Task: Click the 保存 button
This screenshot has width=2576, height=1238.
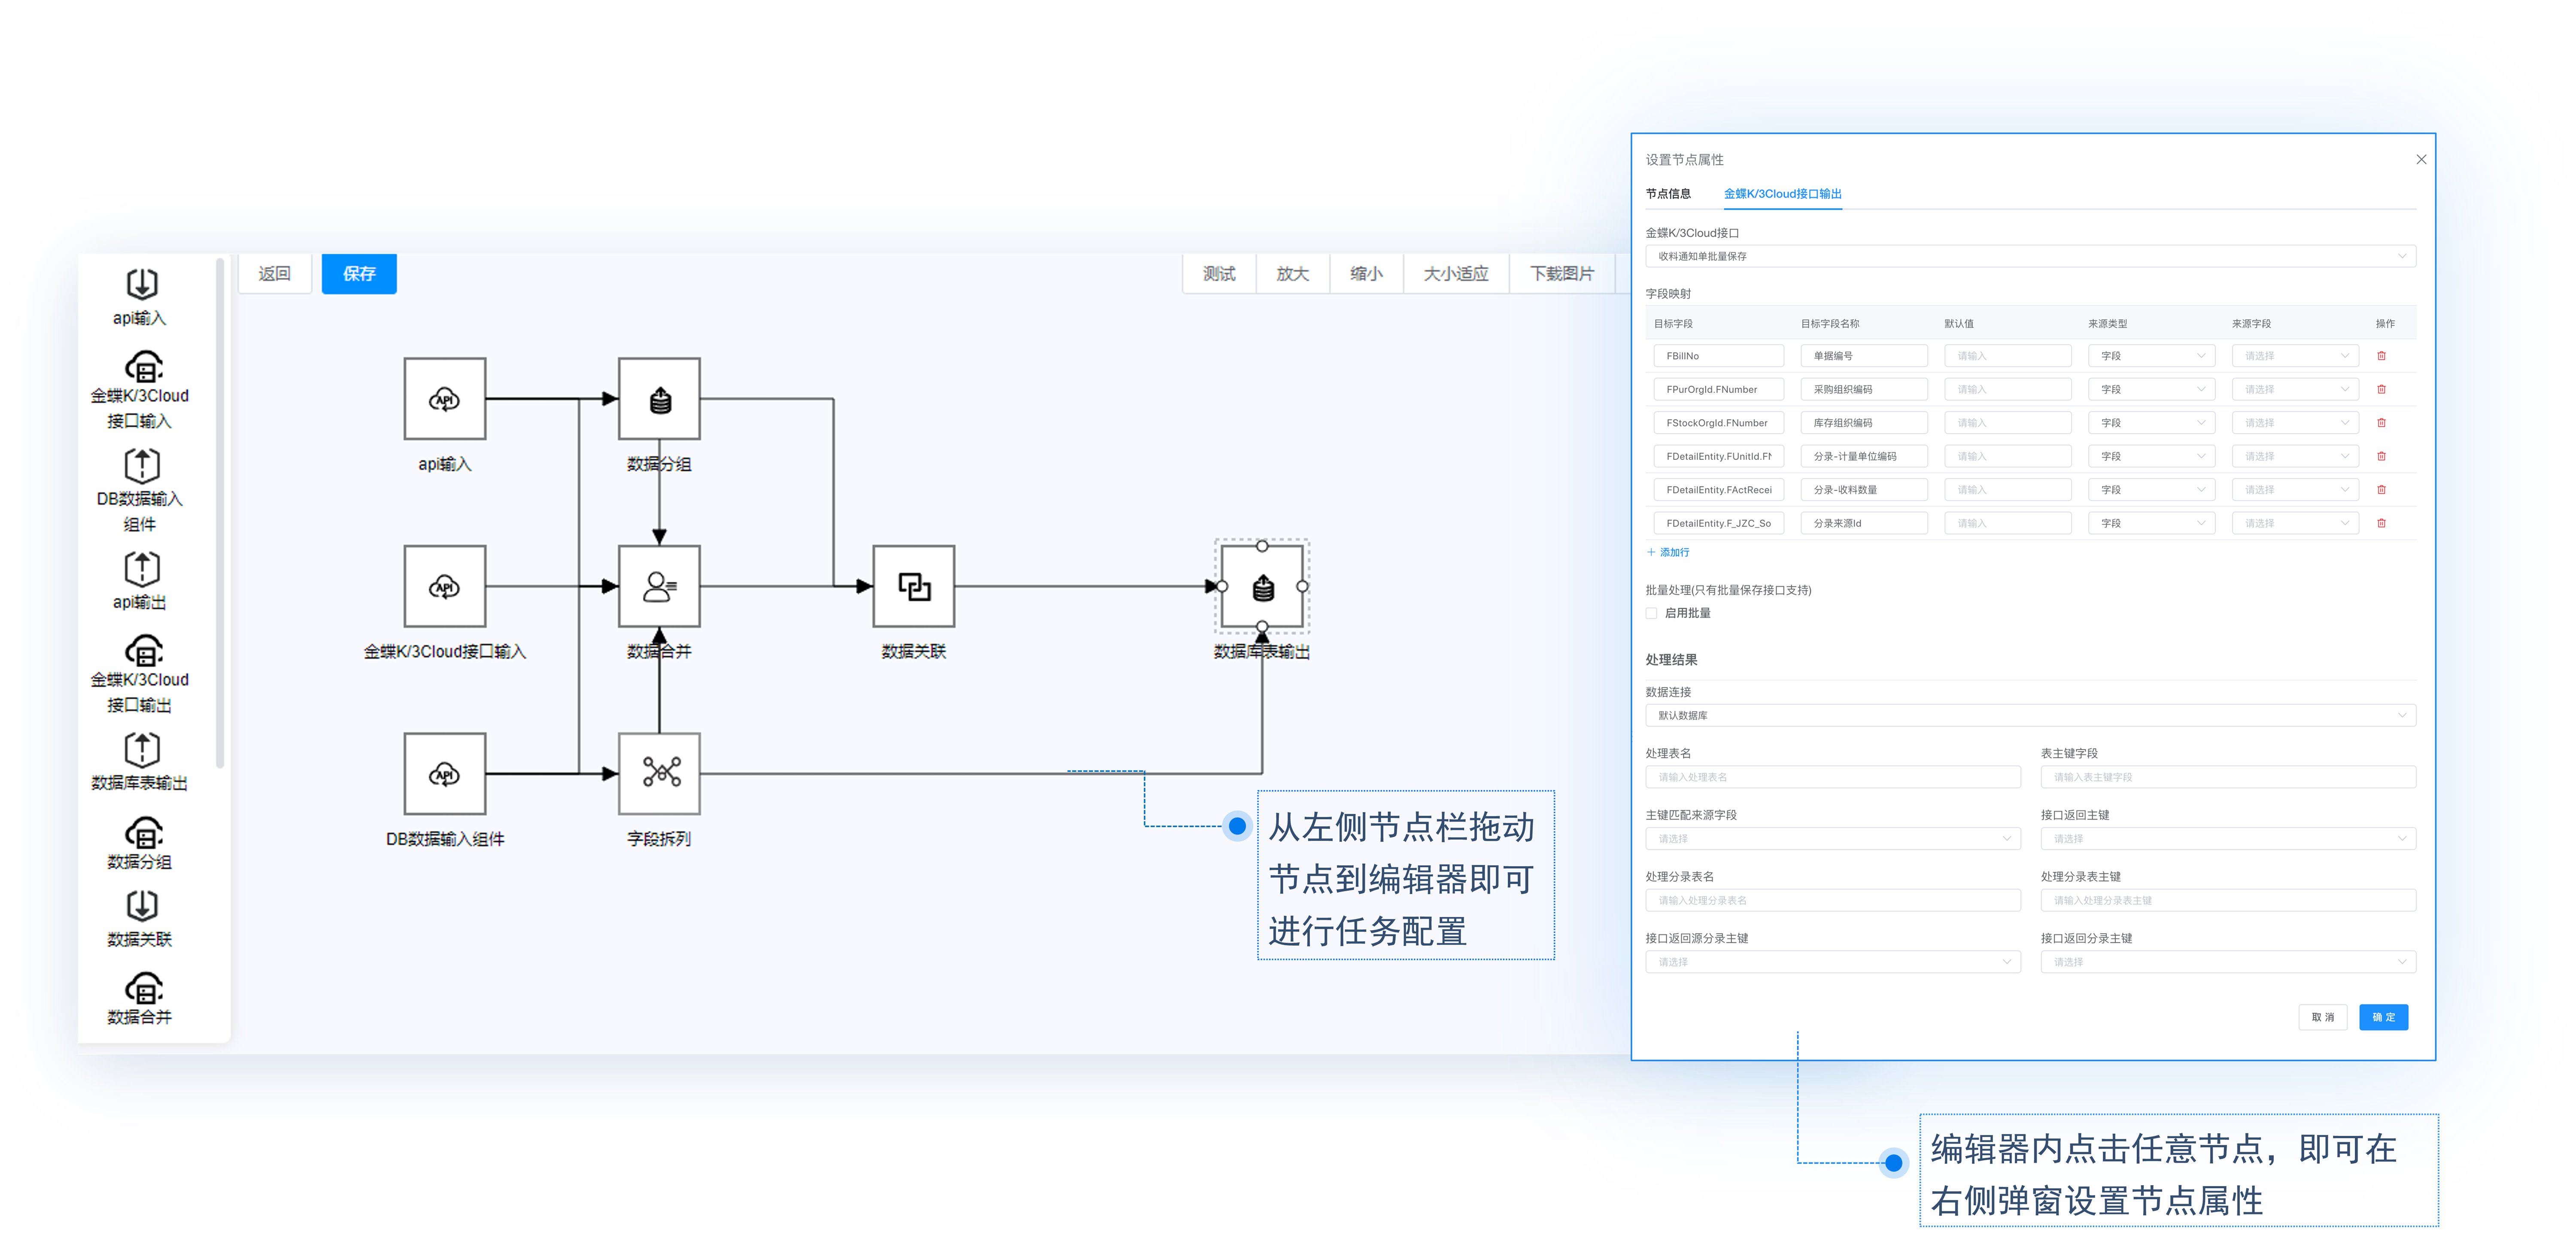Action: coord(359,274)
